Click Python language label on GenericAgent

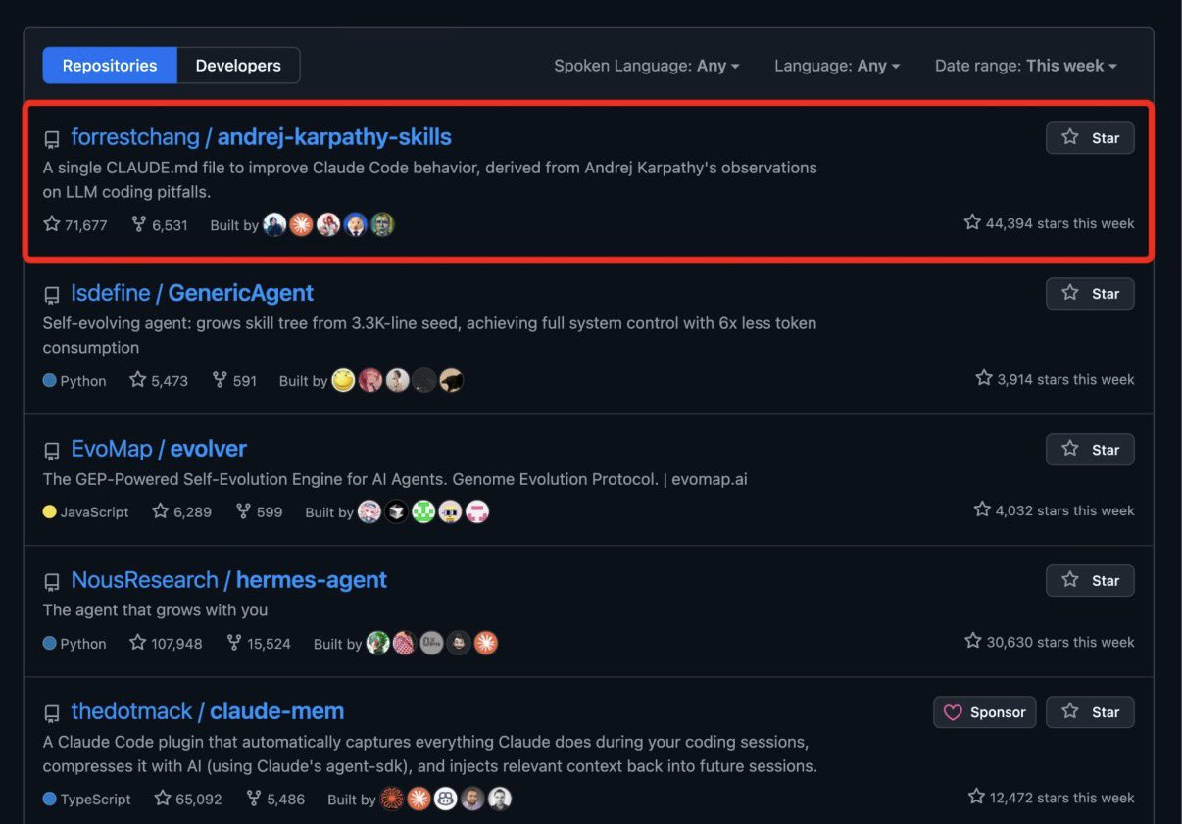coord(74,381)
